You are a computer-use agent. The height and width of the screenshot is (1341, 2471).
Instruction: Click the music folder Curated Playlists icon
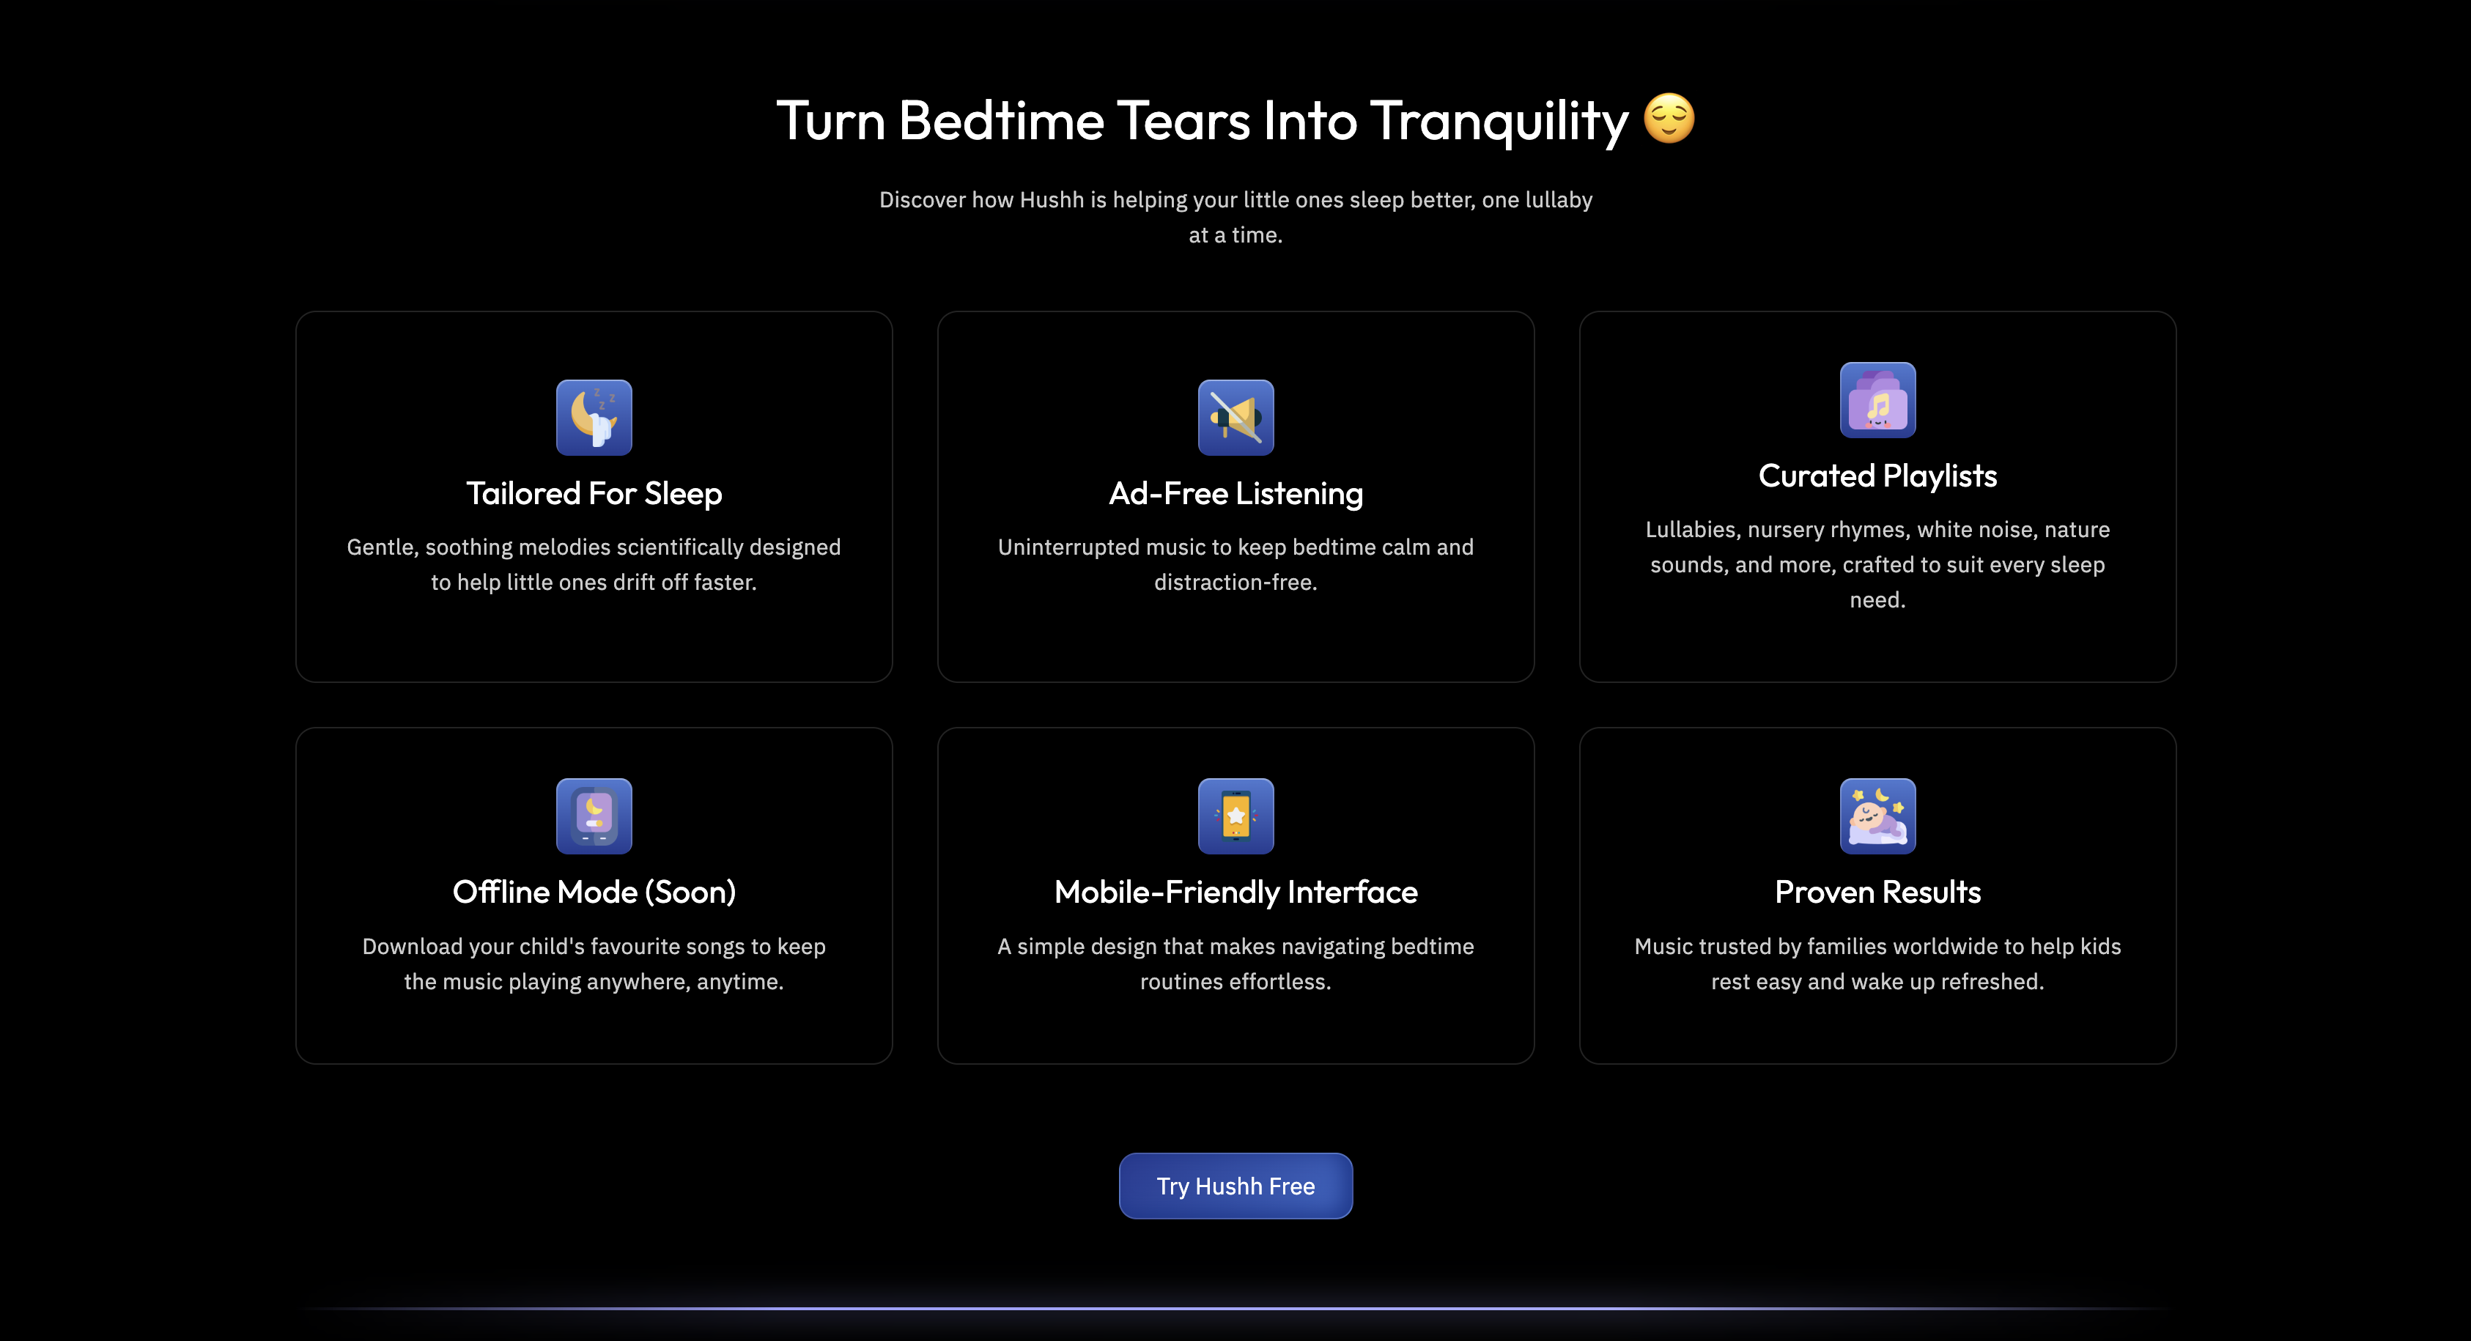(1877, 400)
